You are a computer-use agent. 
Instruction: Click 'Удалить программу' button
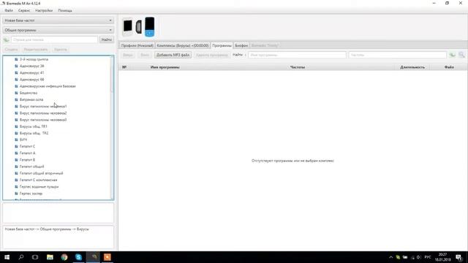212,55
